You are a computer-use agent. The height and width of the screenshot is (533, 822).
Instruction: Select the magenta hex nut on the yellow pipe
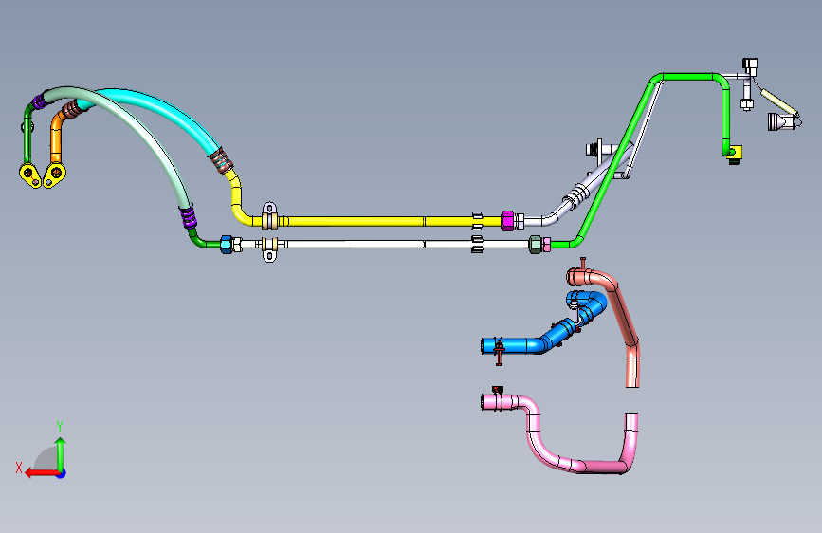507,221
